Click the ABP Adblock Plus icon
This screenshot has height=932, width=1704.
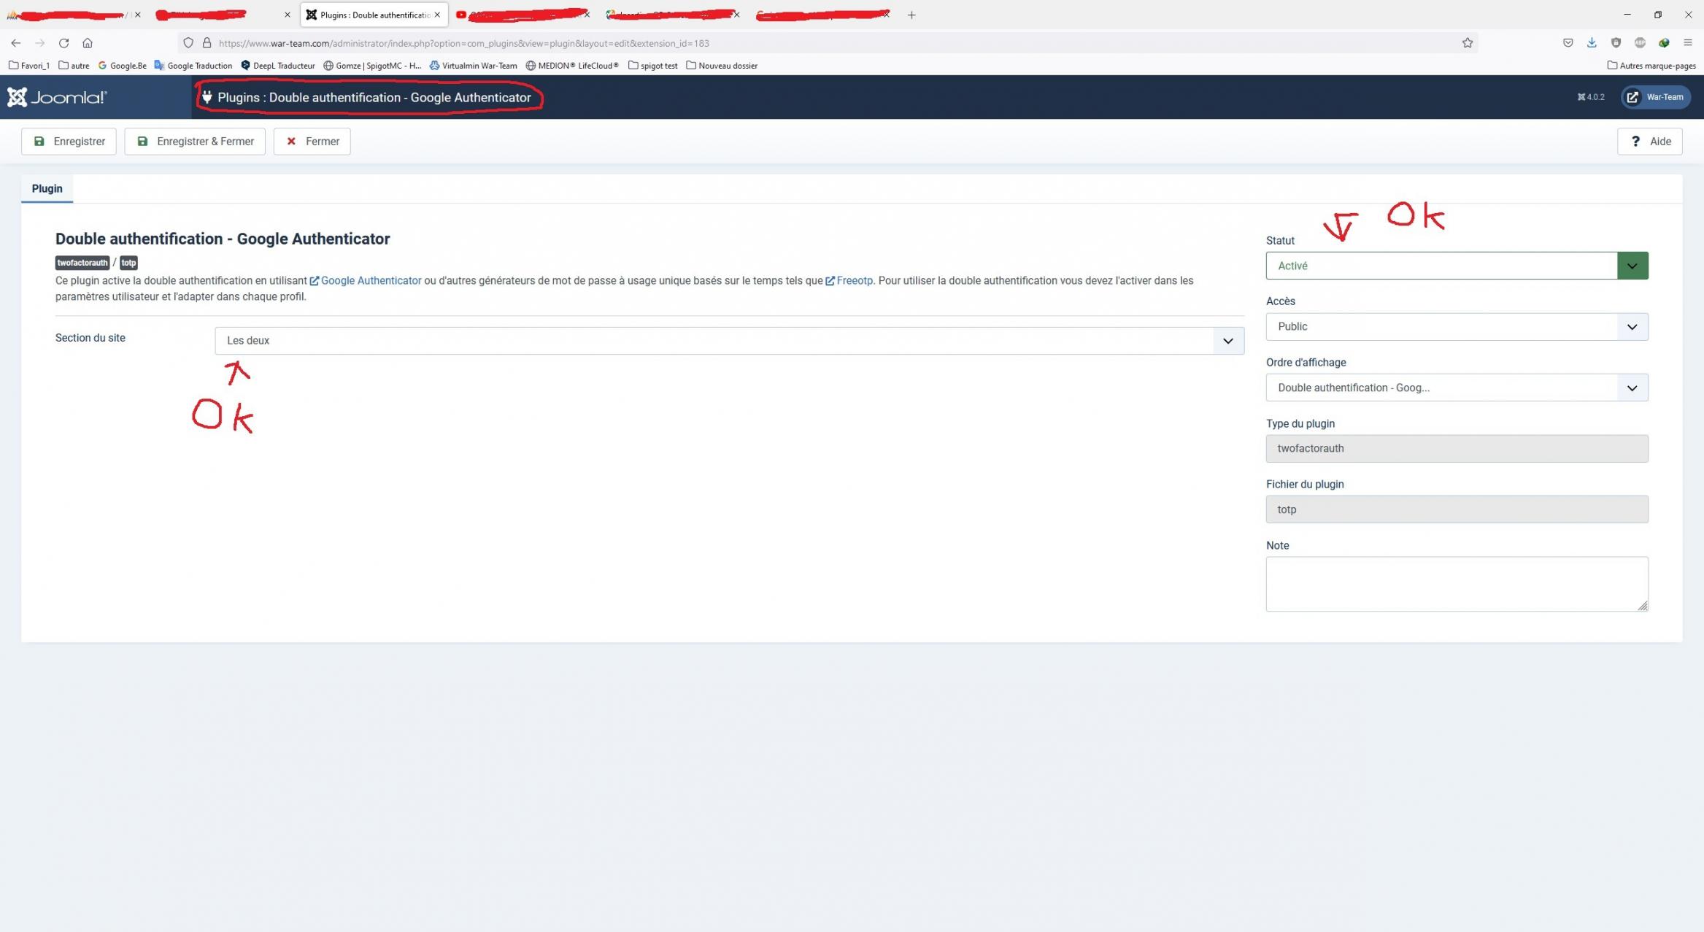(1640, 43)
